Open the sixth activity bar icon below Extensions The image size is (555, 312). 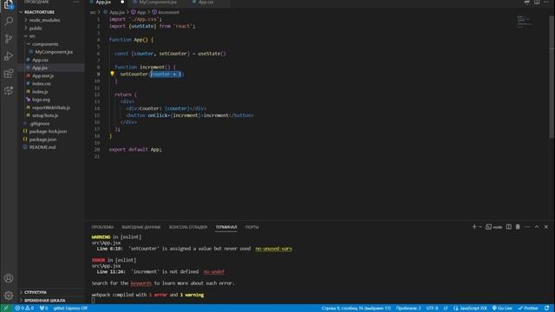click(9, 90)
